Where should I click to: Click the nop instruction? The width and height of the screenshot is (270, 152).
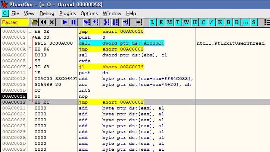coord(83,96)
